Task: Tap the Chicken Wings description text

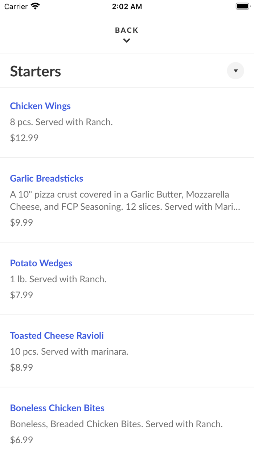Action: coord(61,122)
